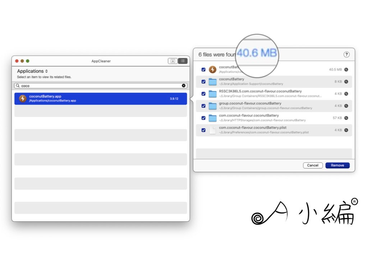Image resolution: width=368 pixels, height=276 pixels.
Task: Click the Application Support coconutBattery folder icon
Action: (213, 82)
